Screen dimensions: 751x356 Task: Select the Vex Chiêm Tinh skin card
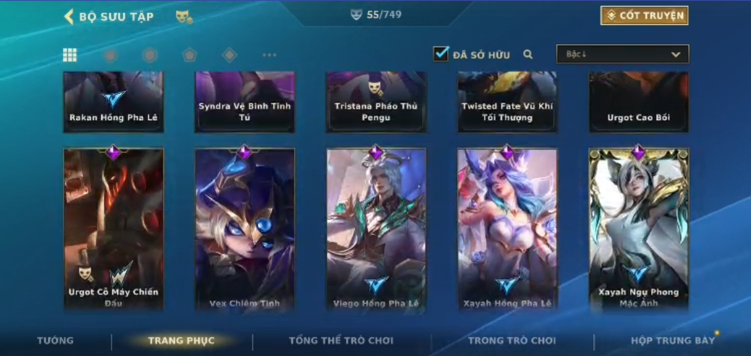pos(245,229)
